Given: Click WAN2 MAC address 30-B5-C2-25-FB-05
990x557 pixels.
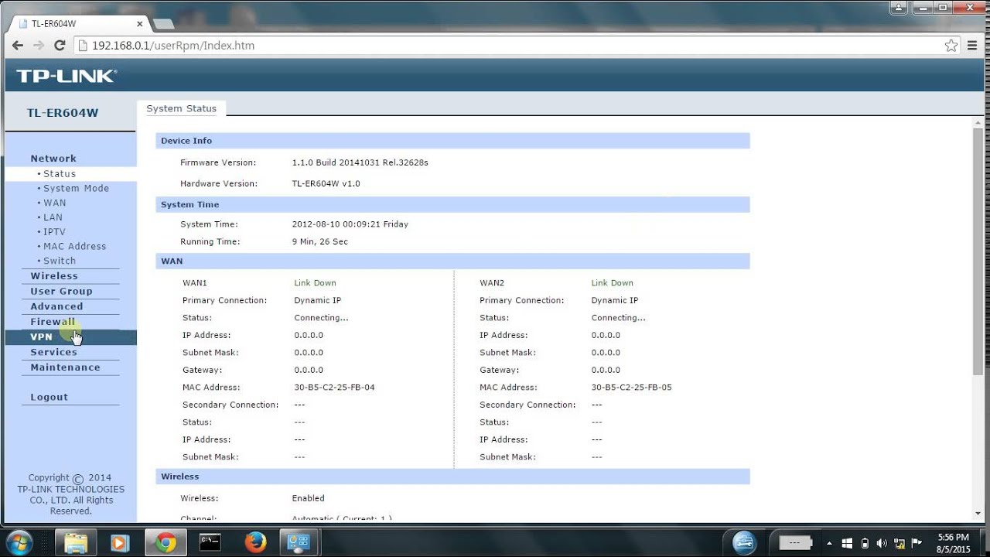Looking at the screenshot, I should click(631, 388).
